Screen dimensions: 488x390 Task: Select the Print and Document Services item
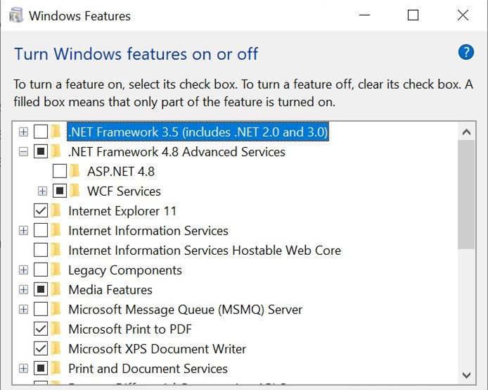148,368
